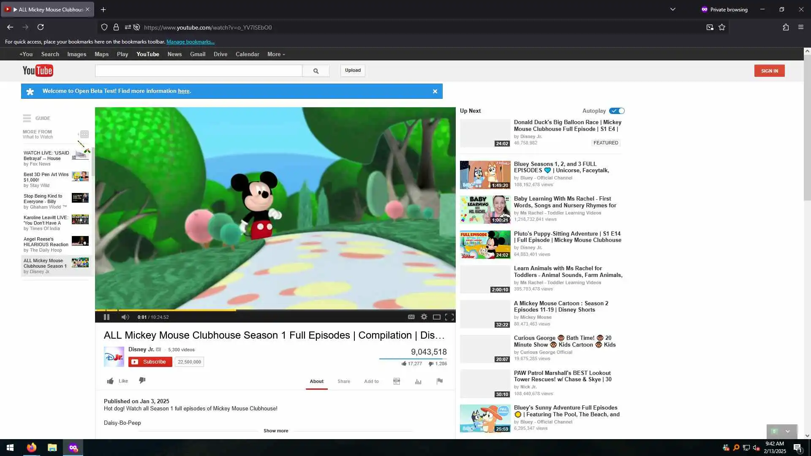Screen dimensions: 811x456
Task: Open the Add to tab
Action: point(371,381)
